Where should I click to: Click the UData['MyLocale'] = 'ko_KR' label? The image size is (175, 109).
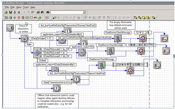point(56,49)
